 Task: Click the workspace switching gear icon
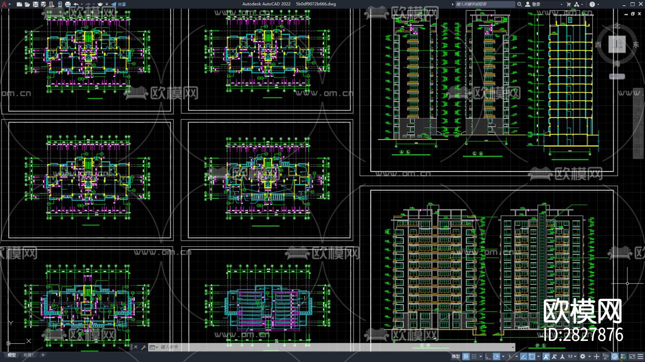click(583, 356)
